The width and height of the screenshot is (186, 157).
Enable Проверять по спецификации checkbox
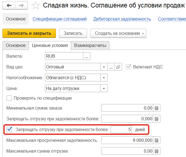[9, 98]
